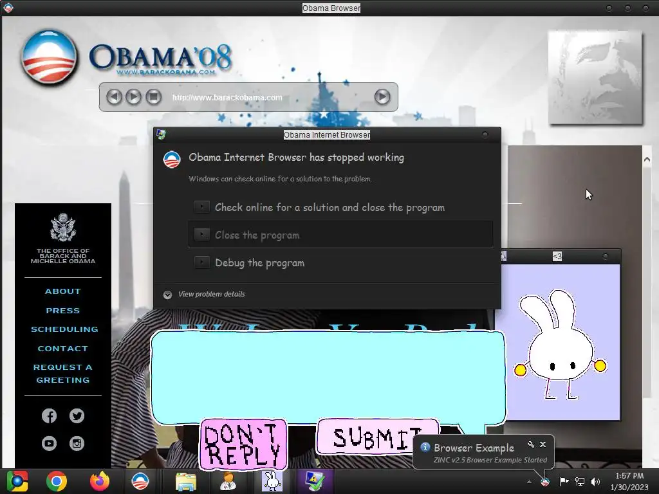The image size is (659, 494).
Task: Click the forward play arrow in the navigation bar
Action: click(x=134, y=97)
